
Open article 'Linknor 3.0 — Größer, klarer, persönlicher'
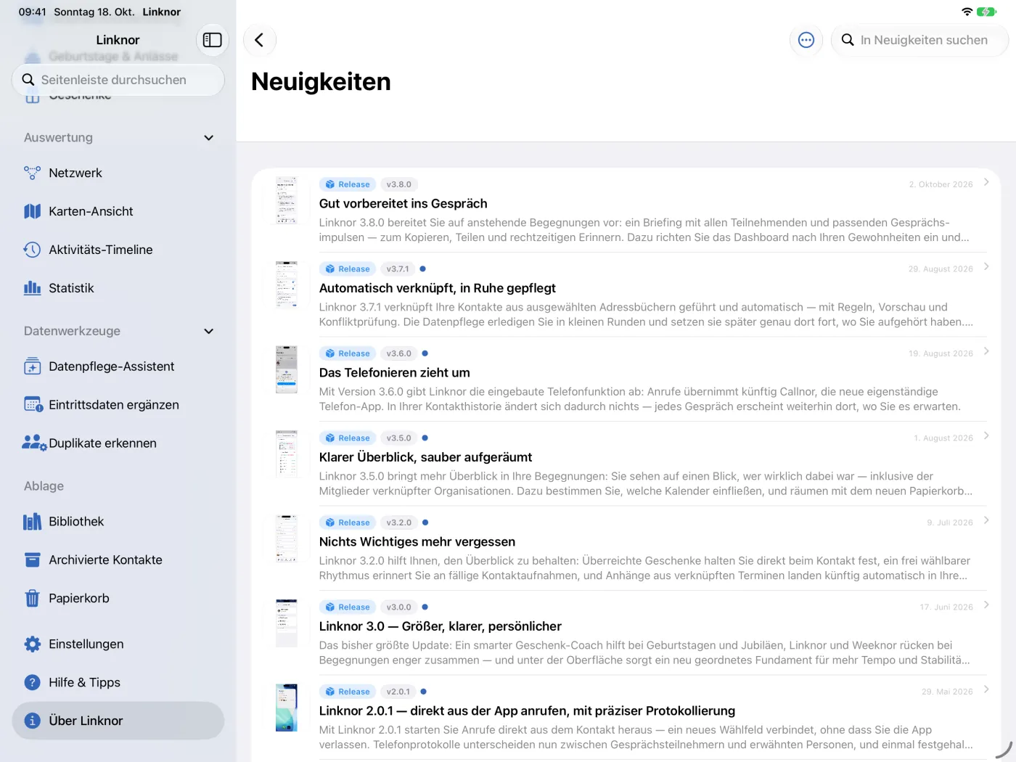(626, 633)
